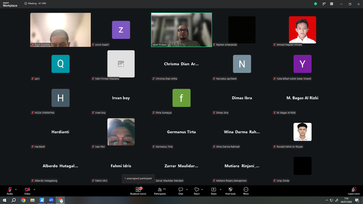
Task: Select qori avatar Q tile
Action: pos(61,64)
